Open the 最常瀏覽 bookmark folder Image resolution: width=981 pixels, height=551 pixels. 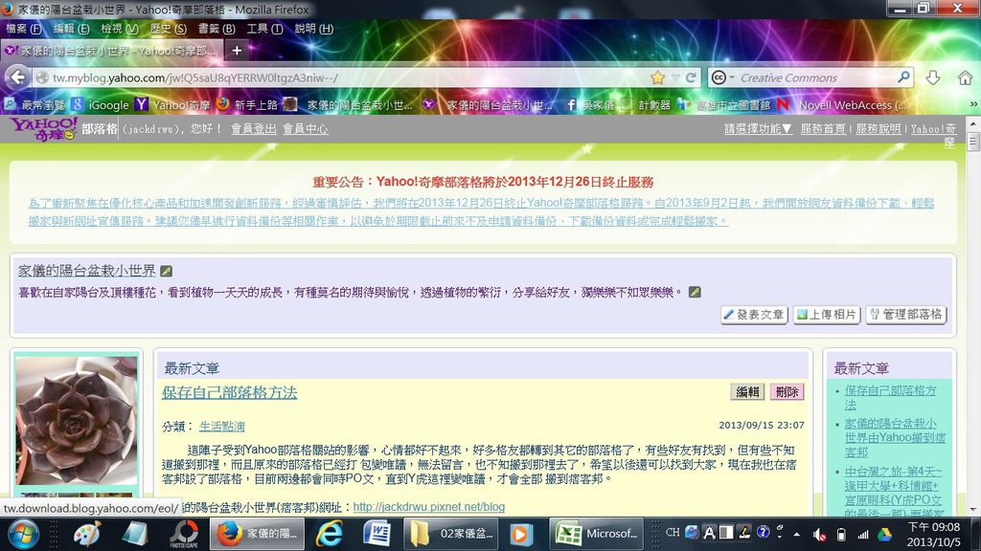coord(35,105)
